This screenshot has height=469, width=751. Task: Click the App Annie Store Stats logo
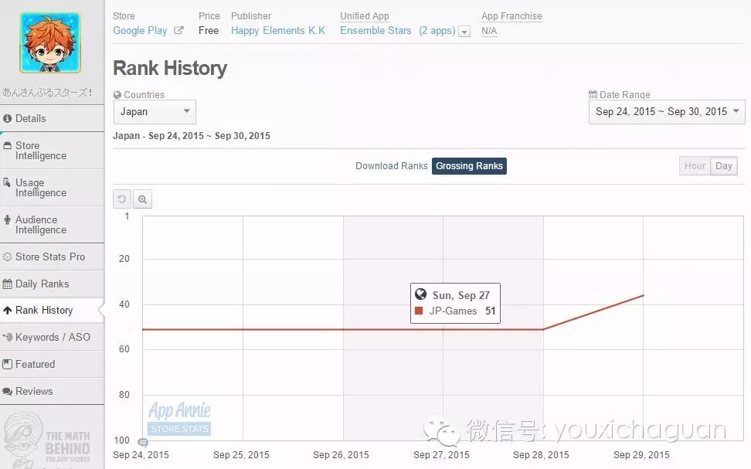tap(179, 418)
